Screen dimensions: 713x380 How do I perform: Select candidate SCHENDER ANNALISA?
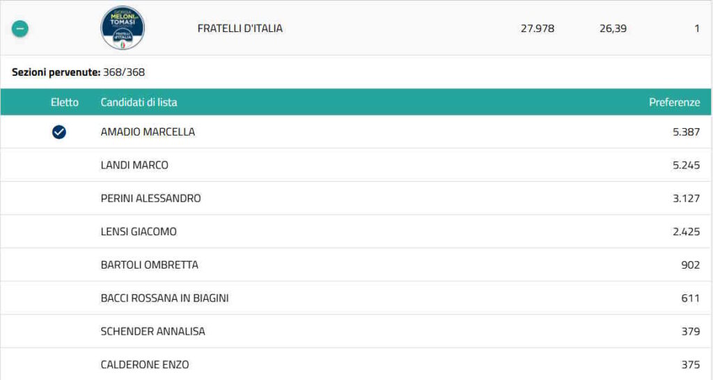click(x=152, y=331)
